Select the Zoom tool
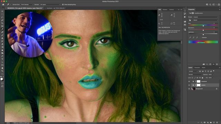221x124 pixels. click(x=2, y=71)
